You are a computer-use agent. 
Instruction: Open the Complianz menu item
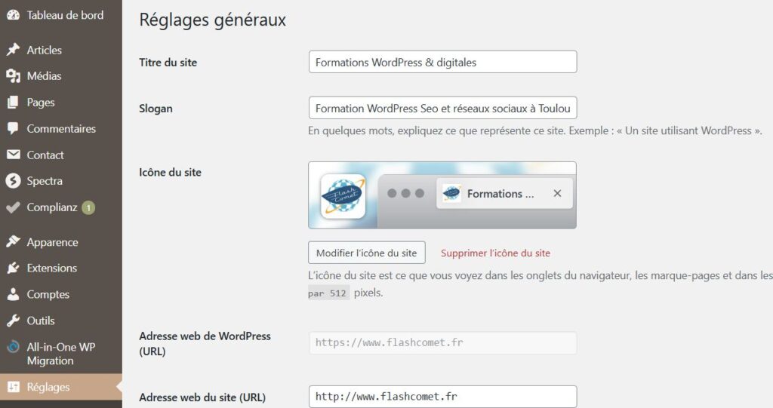pos(52,207)
